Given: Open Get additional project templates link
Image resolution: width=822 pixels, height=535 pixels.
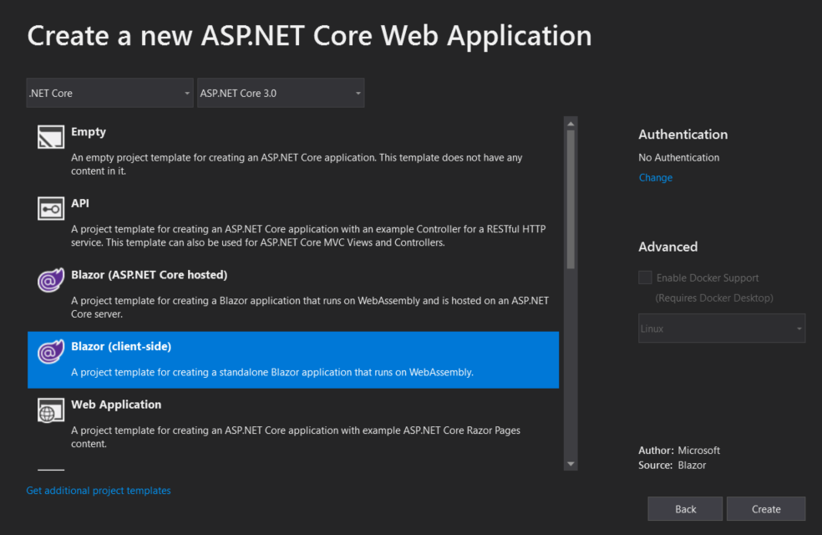Looking at the screenshot, I should click(x=99, y=491).
